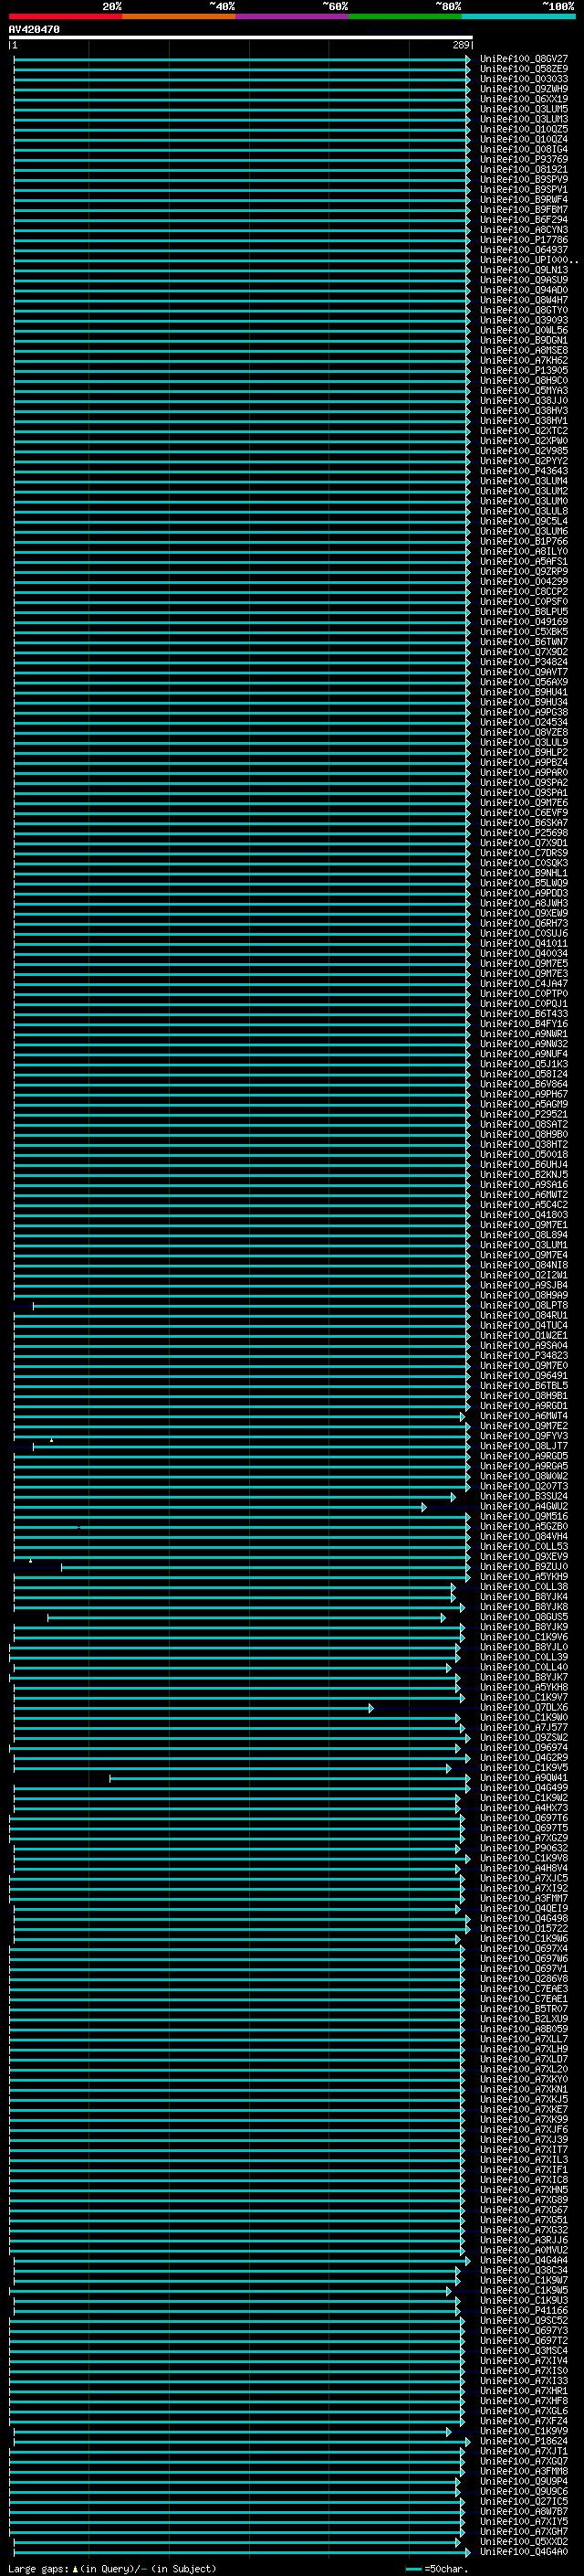Select hit label UniRef100_P18624
This screenshot has width=584, height=2576.
click(x=524, y=2442)
